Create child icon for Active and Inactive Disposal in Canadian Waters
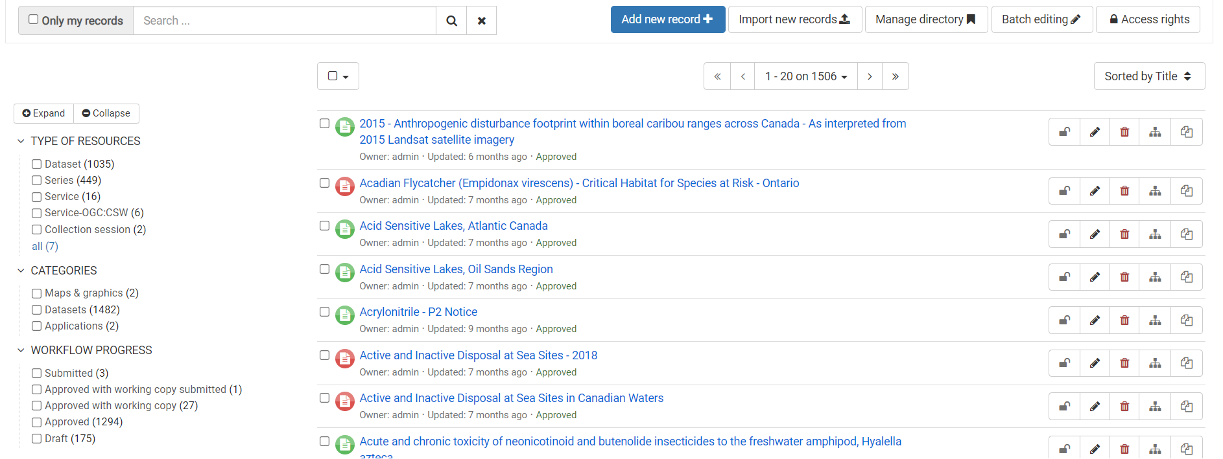This screenshot has height=459, width=1223. click(x=1155, y=407)
